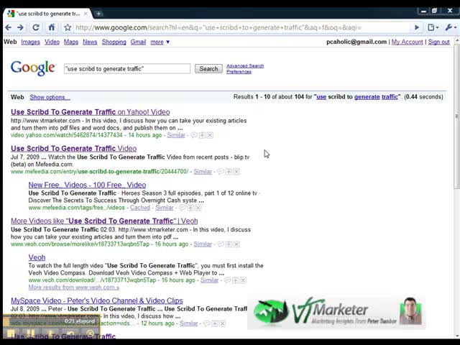The width and height of the screenshot is (460, 345).
Task: Open the page control menu dropdown
Action: click(433, 27)
